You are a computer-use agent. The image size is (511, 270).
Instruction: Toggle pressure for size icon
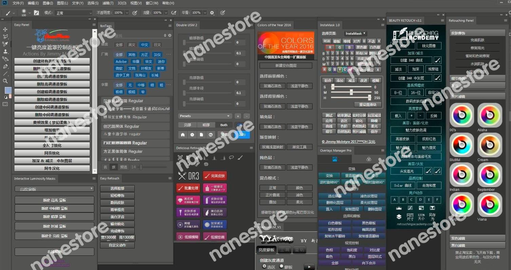coord(223,13)
